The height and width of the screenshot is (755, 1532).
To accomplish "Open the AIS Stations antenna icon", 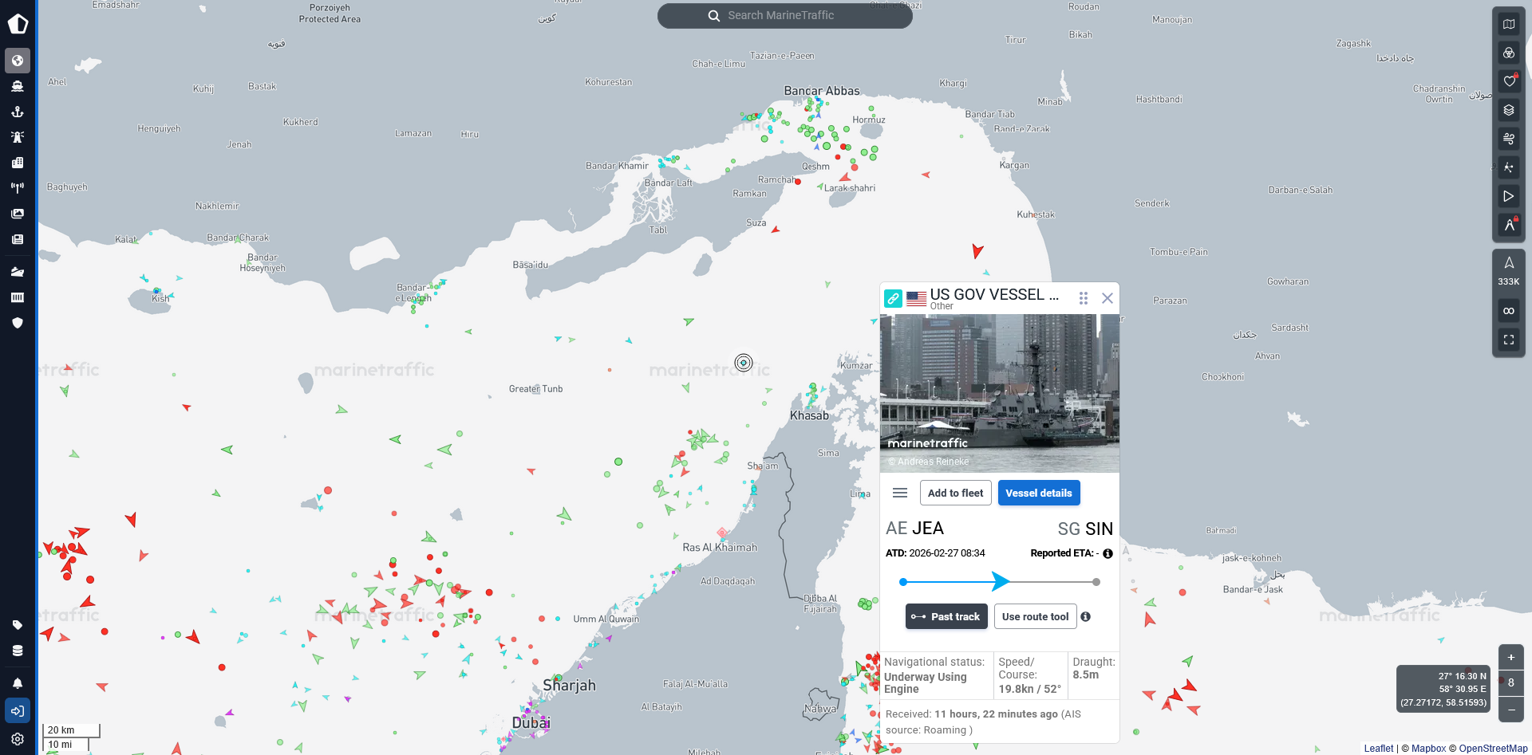I will click(18, 188).
